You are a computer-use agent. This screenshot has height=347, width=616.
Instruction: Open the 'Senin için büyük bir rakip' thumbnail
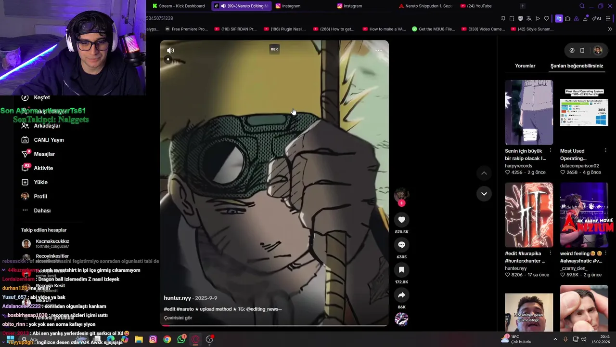pos(529,112)
